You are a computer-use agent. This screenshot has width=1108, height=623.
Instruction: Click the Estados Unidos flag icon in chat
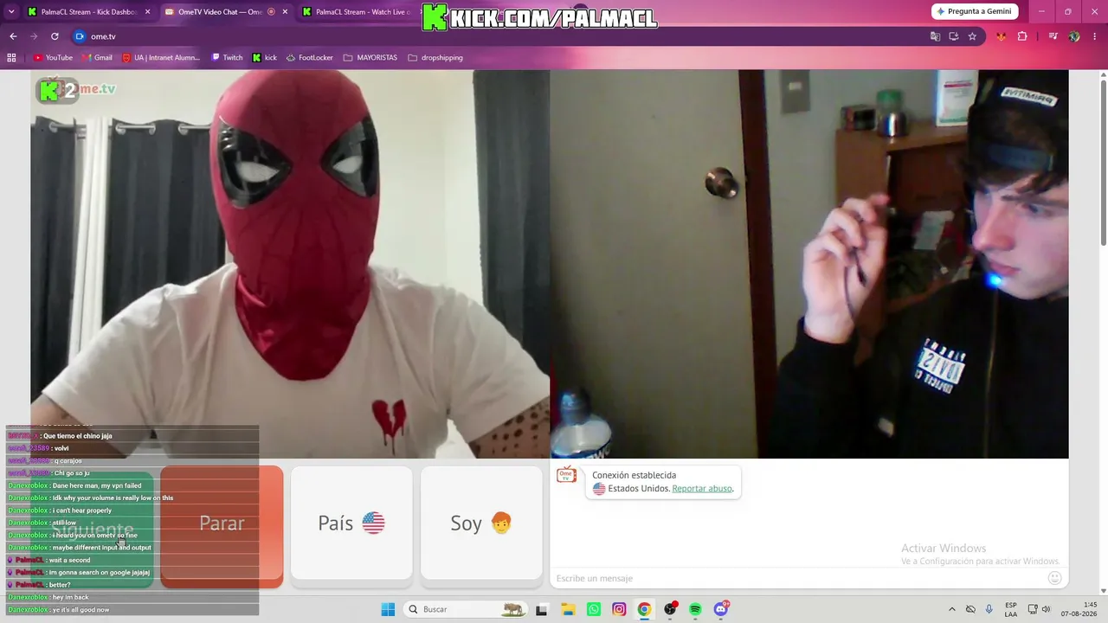coord(599,489)
